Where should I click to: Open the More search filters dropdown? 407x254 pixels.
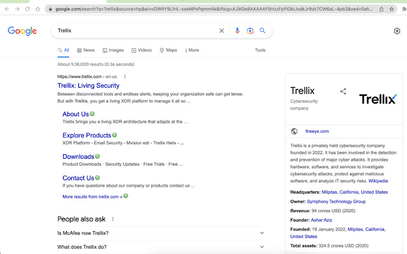point(190,50)
